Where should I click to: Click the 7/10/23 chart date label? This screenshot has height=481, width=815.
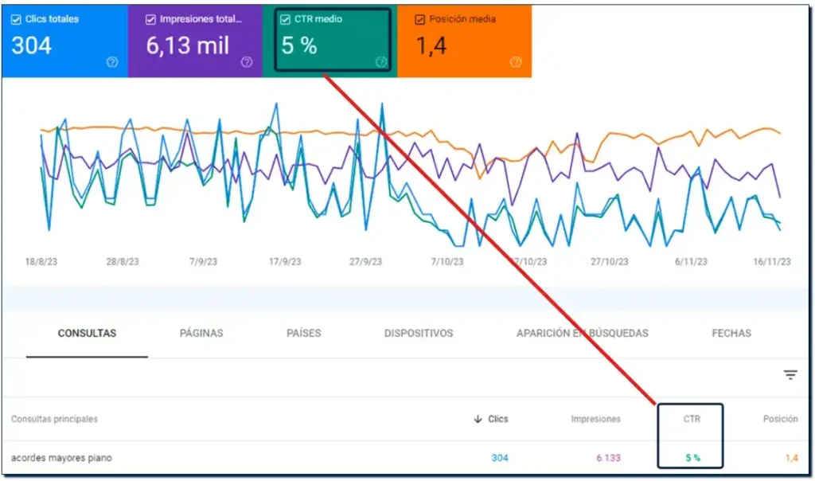point(447,261)
